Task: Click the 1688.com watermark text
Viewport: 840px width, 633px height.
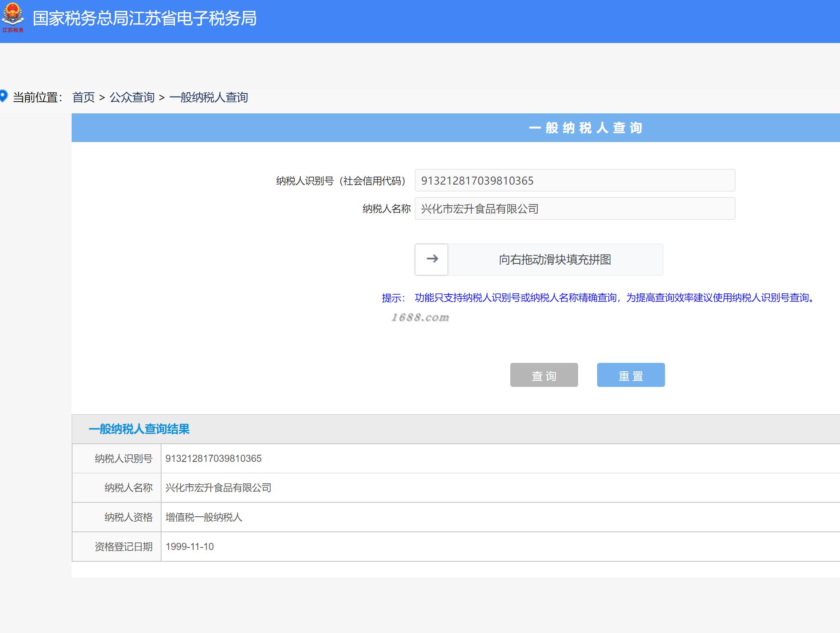Action: click(x=420, y=317)
